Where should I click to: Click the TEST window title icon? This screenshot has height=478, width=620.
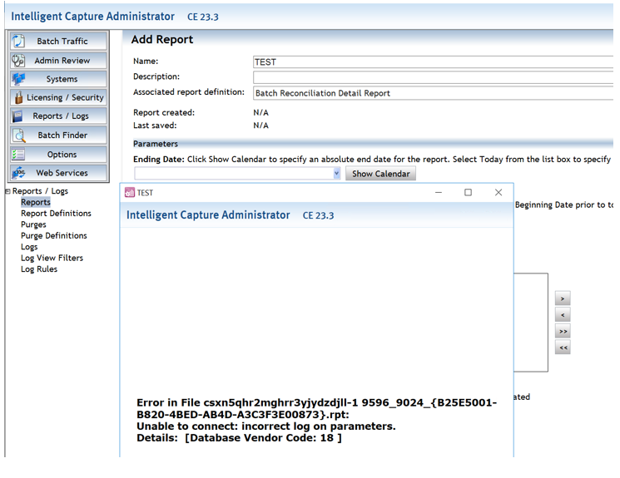pos(129,192)
